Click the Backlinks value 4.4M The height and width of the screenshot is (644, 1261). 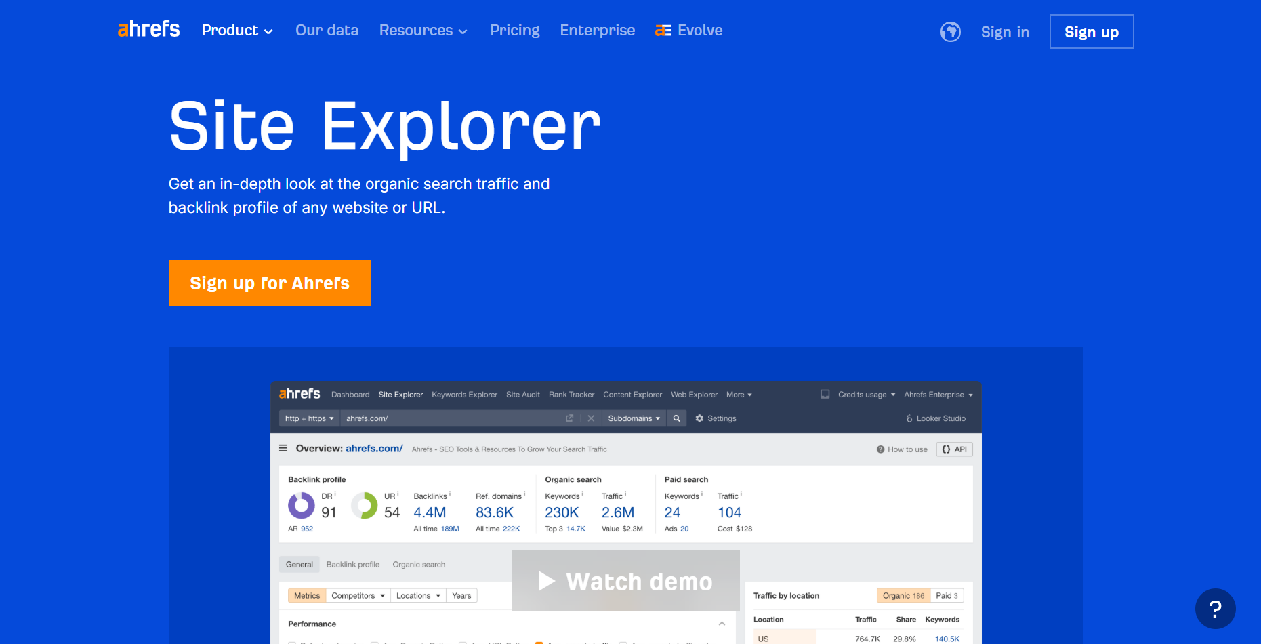click(430, 512)
